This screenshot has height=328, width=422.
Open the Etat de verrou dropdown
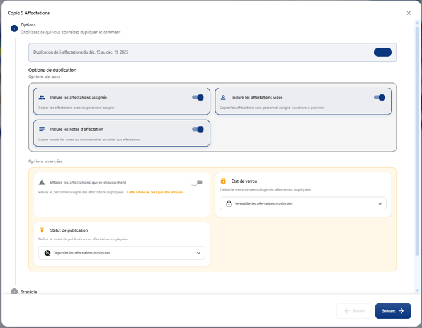[303, 204]
